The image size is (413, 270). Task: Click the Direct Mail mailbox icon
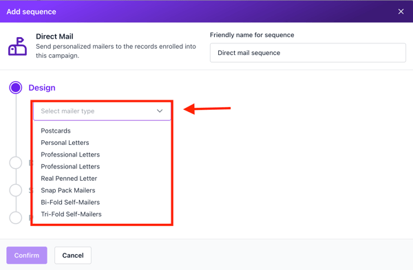tap(17, 47)
